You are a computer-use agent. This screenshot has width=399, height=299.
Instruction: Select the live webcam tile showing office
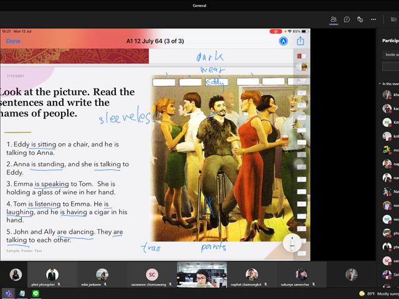click(x=202, y=275)
